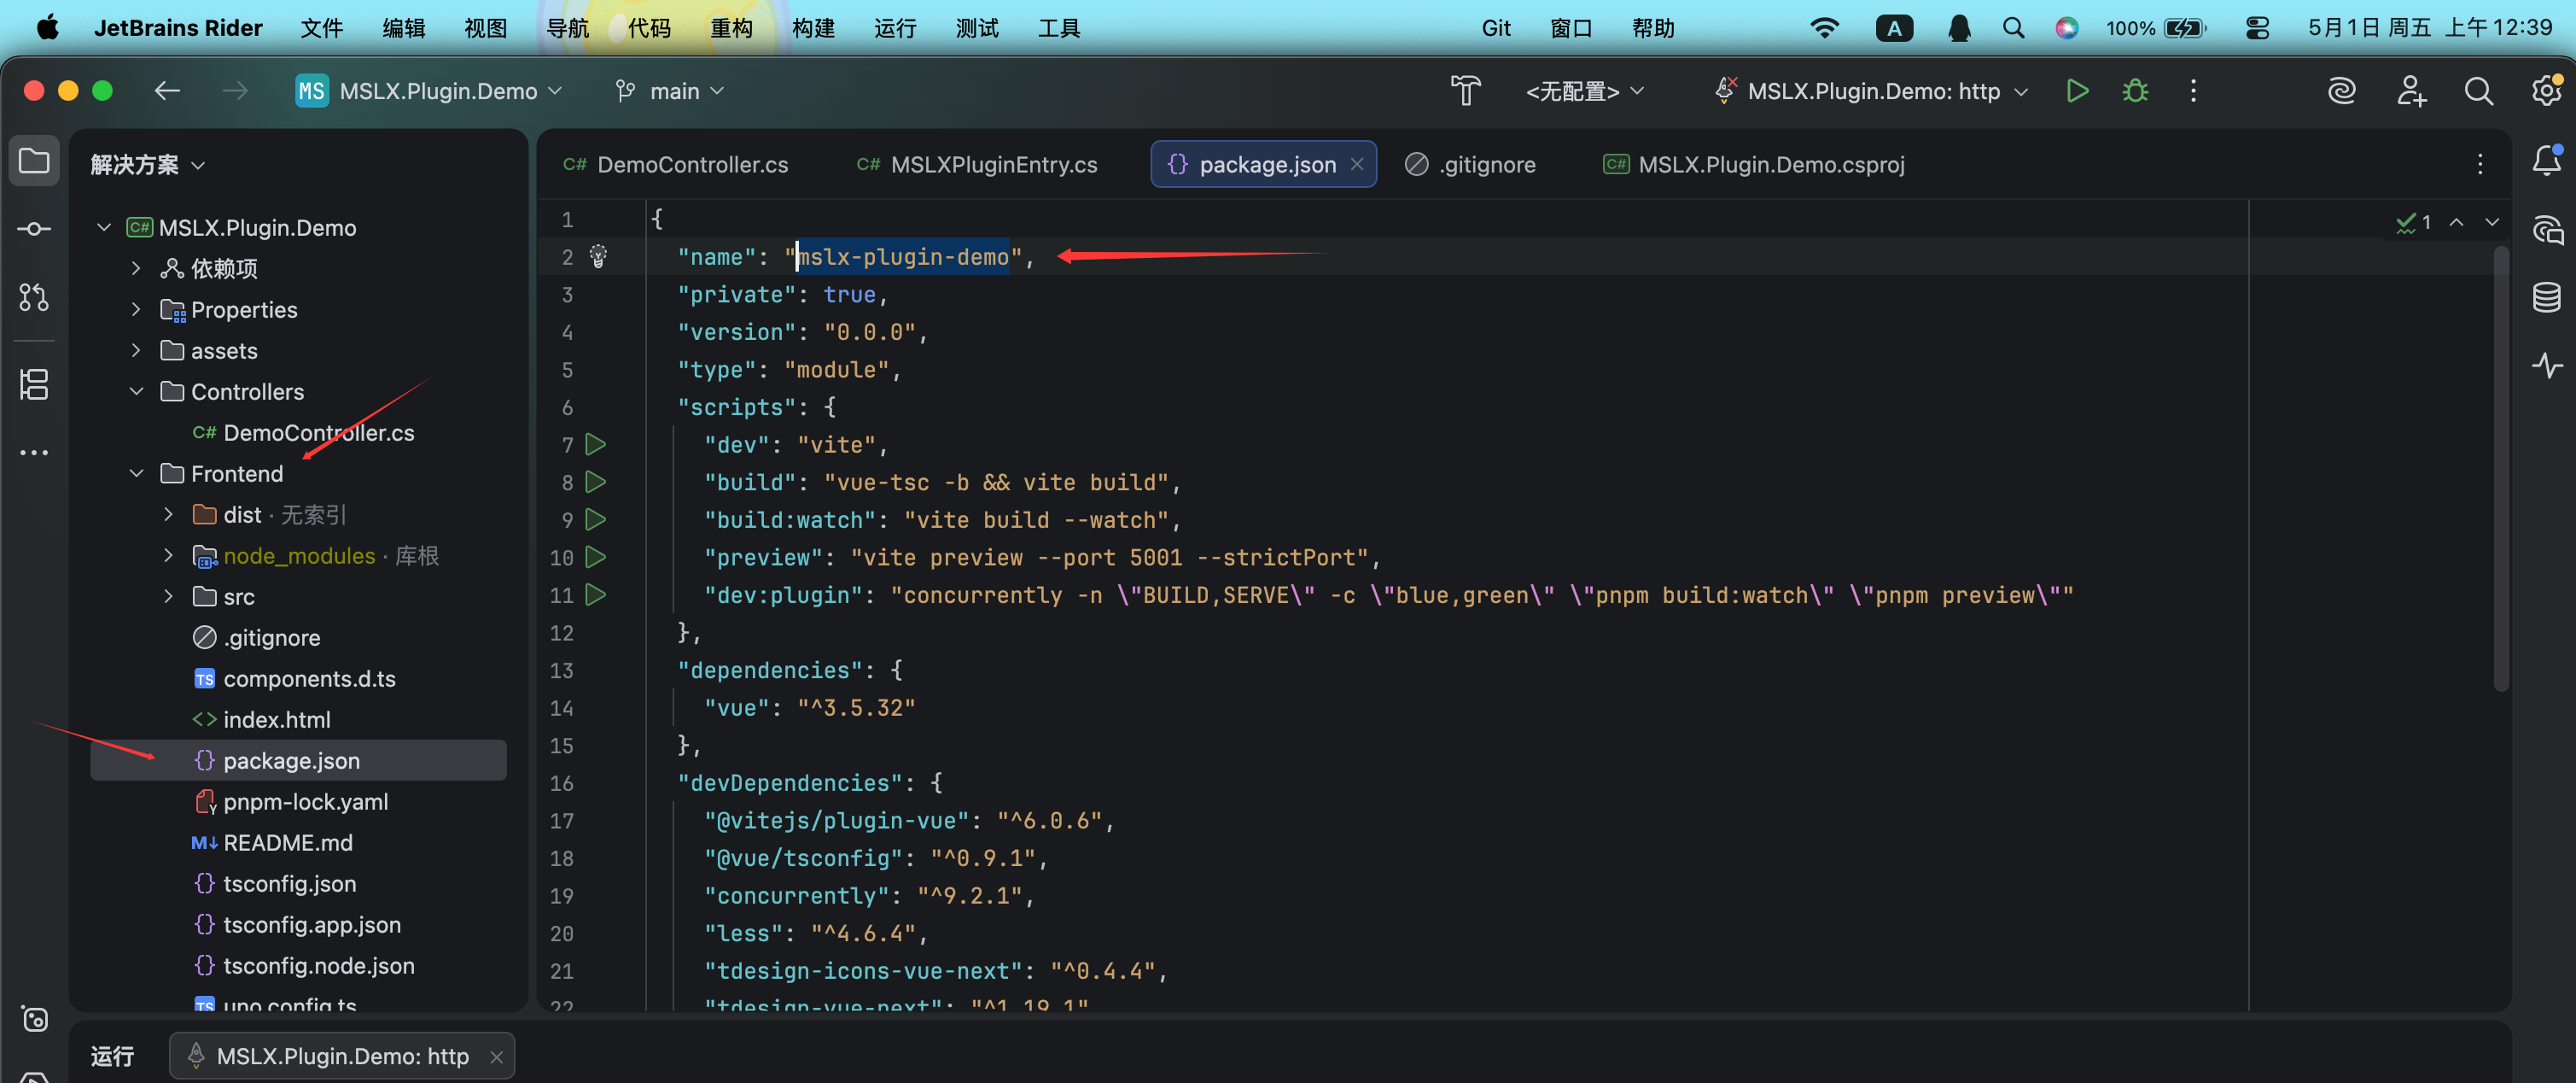Run the 'preview' script gutter icon

click(x=596, y=557)
